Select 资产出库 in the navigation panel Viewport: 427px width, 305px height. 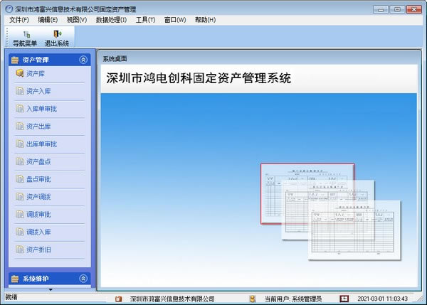click(x=38, y=126)
